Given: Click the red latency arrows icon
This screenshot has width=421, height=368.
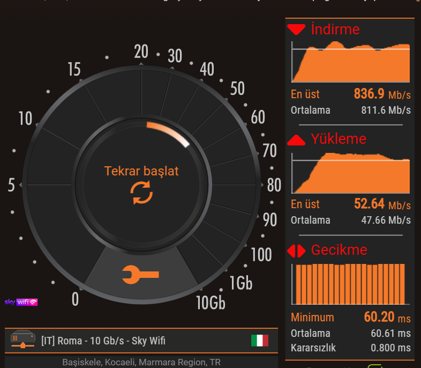Looking at the screenshot, I should pyautogui.click(x=296, y=251).
